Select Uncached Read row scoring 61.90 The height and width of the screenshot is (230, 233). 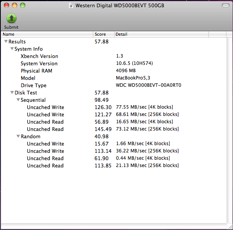(114, 158)
